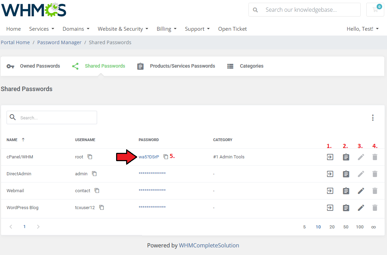The height and width of the screenshot is (255, 387).
Task: Open the shopping cart icon
Action: [375, 10]
